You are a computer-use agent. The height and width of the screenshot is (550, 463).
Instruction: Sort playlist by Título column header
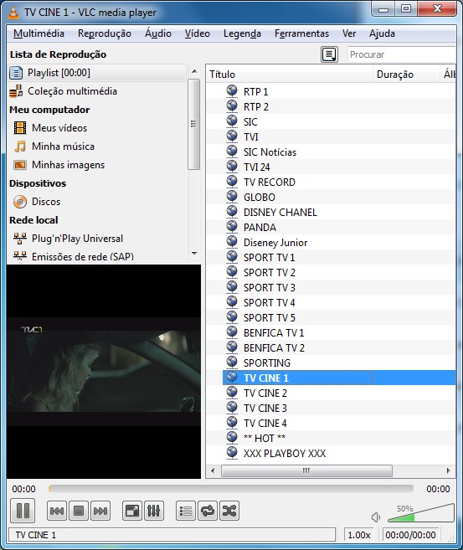290,74
